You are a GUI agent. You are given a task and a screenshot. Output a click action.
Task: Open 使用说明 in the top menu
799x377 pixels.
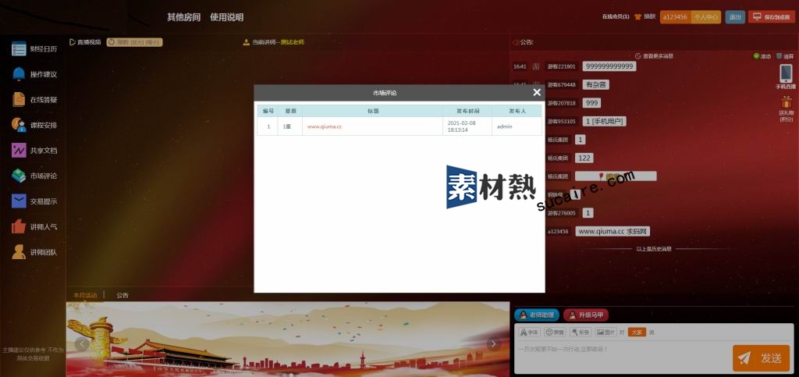pos(227,17)
